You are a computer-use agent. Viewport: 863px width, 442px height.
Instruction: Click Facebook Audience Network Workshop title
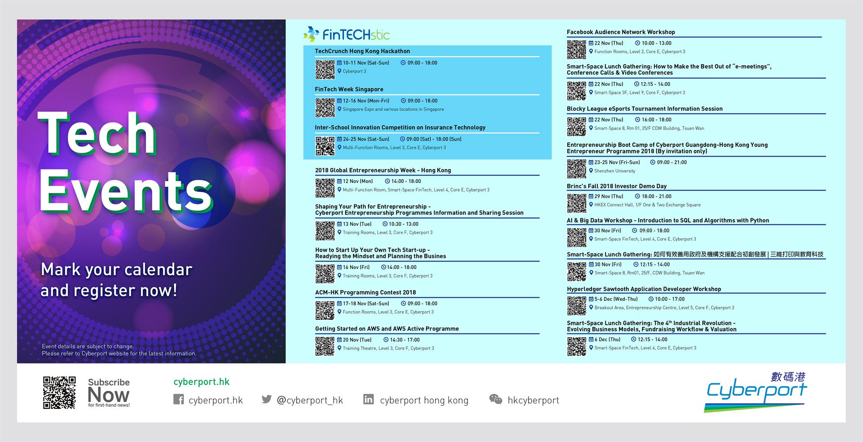click(x=621, y=32)
